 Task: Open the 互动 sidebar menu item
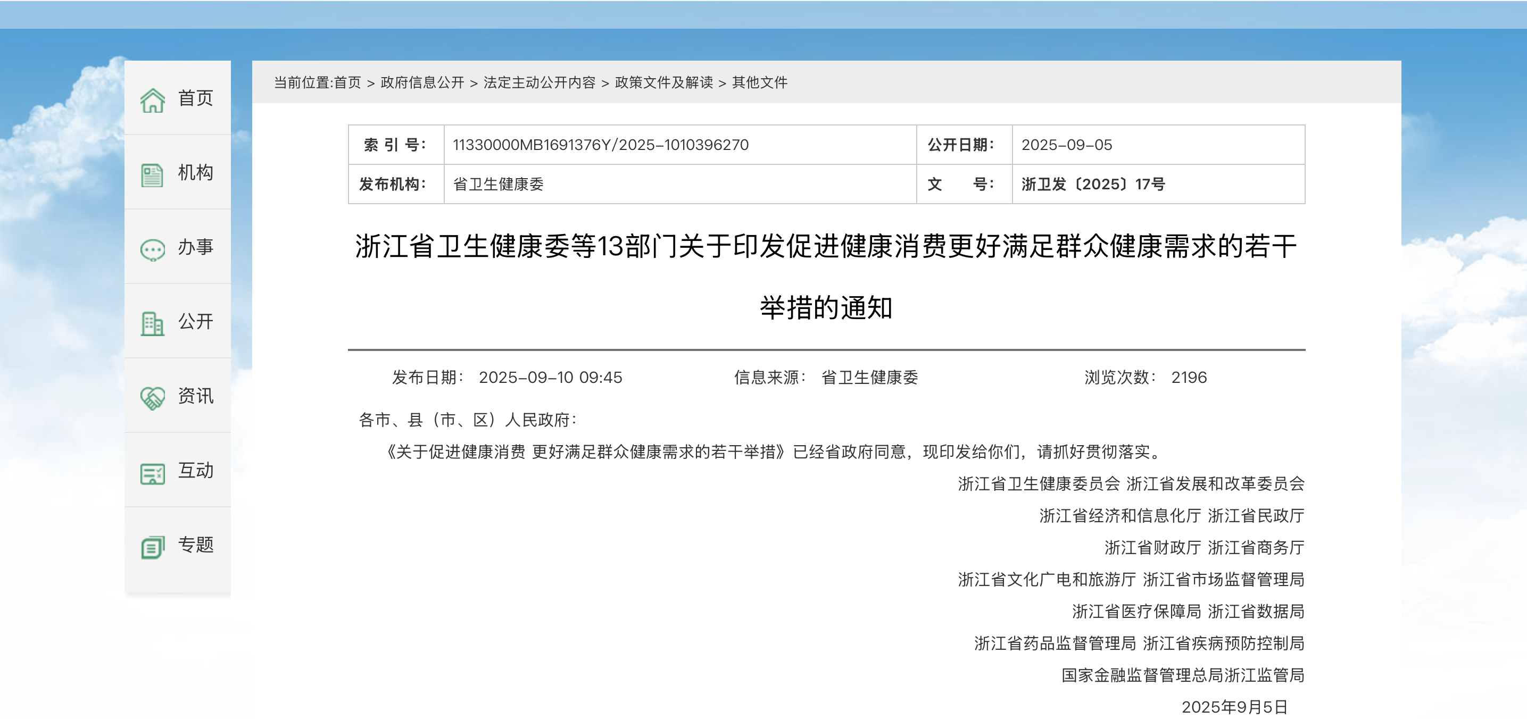click(178, 470)
